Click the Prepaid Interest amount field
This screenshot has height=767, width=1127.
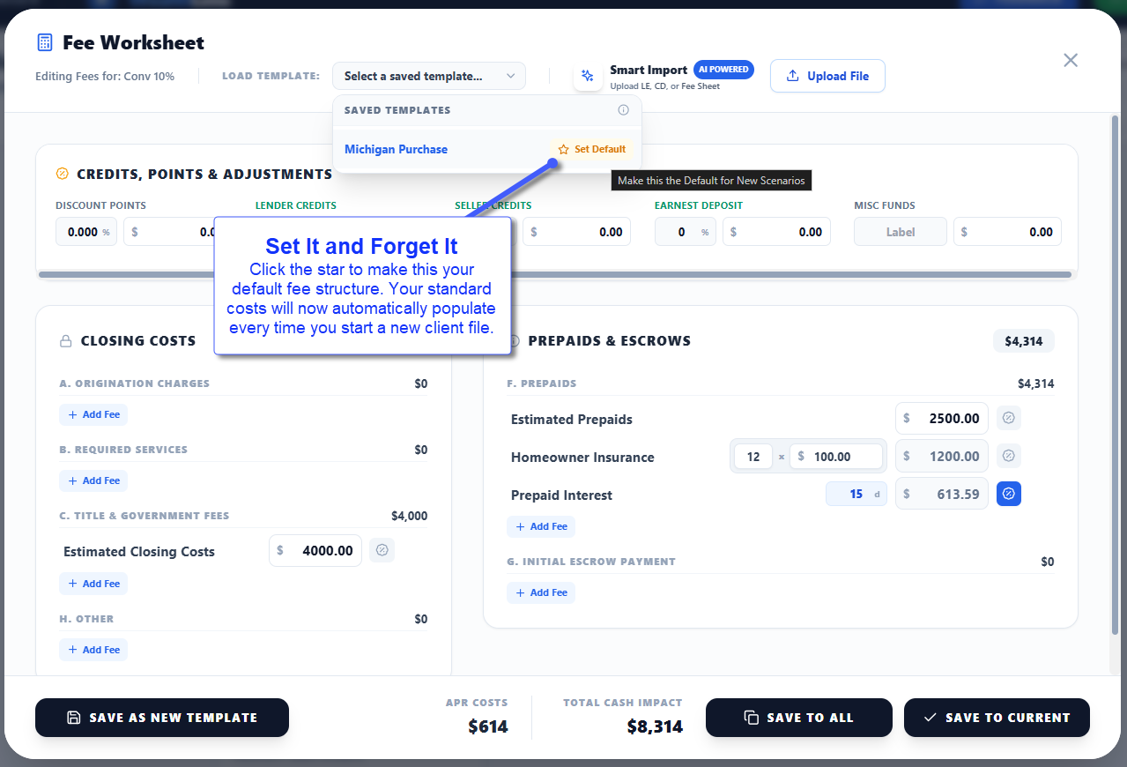[942, 494]
